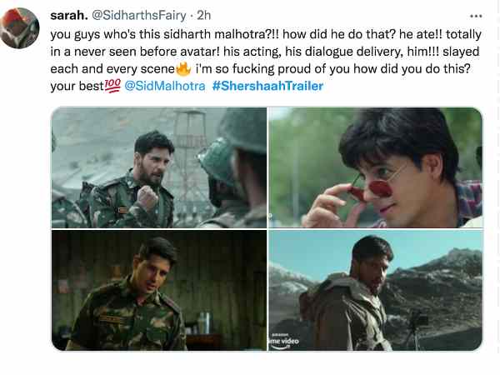Open the photo with red sunglasses
Image resolution: width=500 pixels, height=375 pixels.
[376, 167]
